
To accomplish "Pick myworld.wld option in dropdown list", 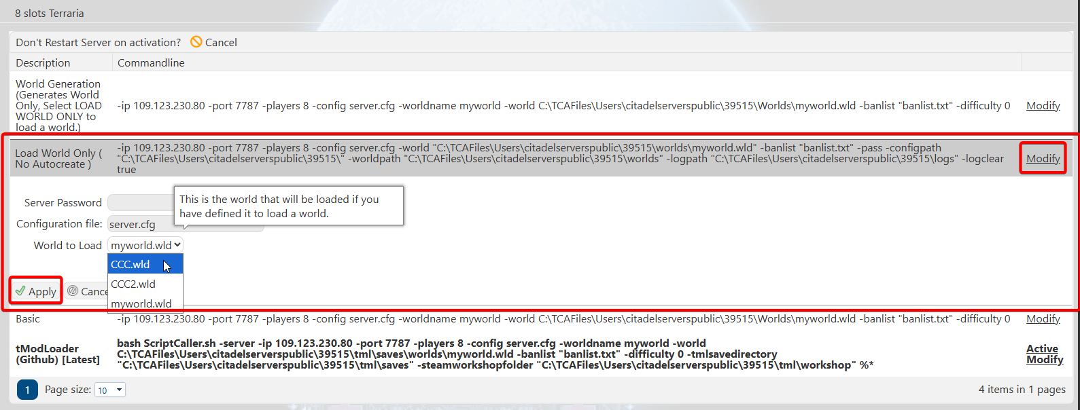I will [x=141, y=303].
